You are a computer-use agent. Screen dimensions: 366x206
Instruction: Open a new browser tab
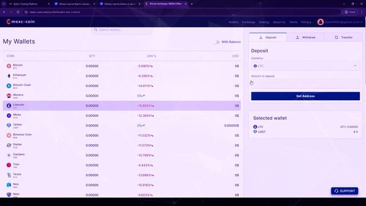point(192,4)
